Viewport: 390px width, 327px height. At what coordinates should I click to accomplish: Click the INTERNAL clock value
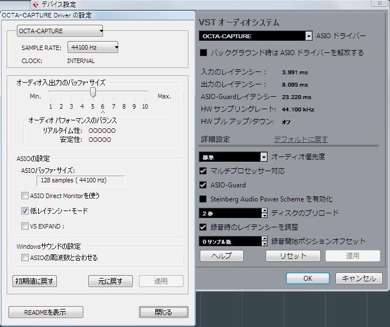coord(81,61)
